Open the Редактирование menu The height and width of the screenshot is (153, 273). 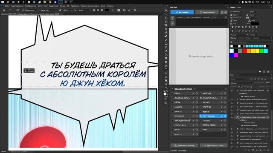point(17,6)
